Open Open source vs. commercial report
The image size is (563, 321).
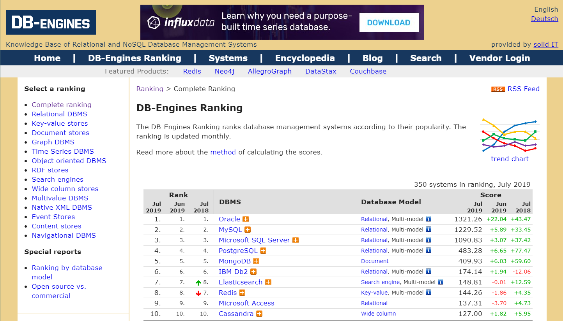59,291
